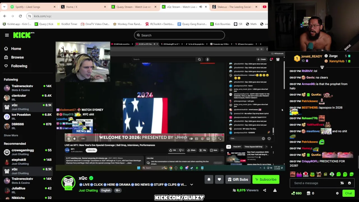Open KickBot Timer bookmark
This screenshot has height=202, width=359.
(x=67, y=24)
